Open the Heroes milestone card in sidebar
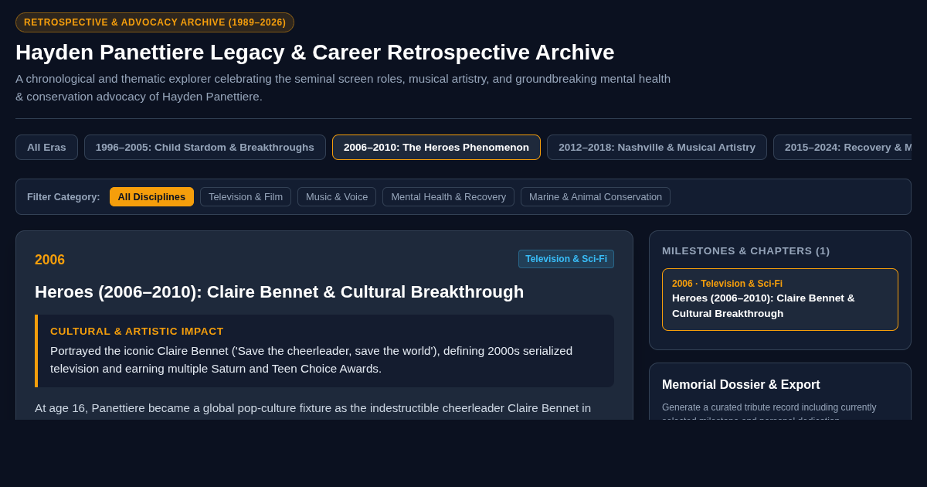Viewport: 927px width, 487px height. 780,299
